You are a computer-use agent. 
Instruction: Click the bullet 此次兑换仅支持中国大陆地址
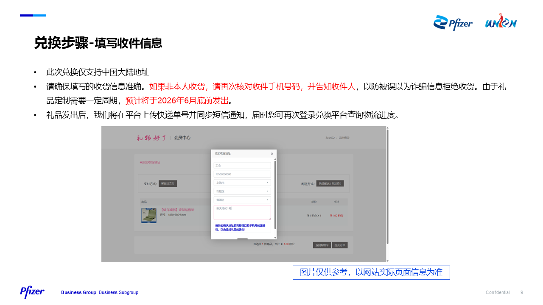(x=98, y=72)
